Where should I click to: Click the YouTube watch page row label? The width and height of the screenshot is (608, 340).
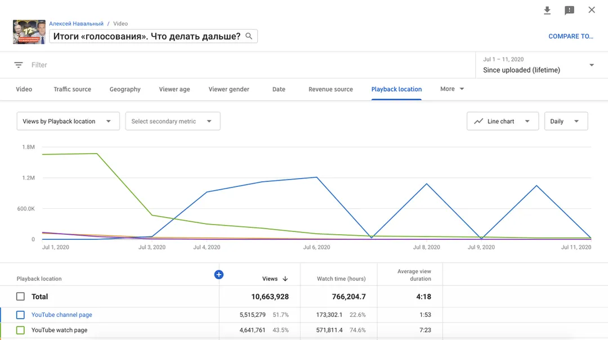click(x=59, y=330)
